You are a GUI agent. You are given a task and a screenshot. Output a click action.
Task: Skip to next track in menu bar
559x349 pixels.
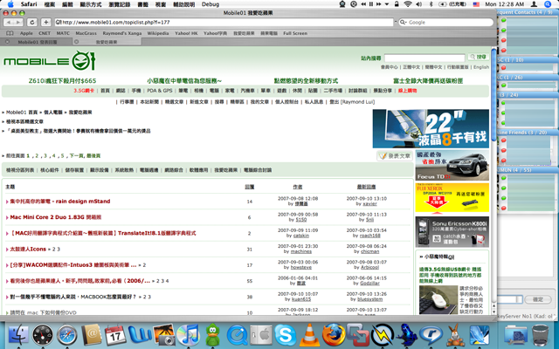pos(378,4)
